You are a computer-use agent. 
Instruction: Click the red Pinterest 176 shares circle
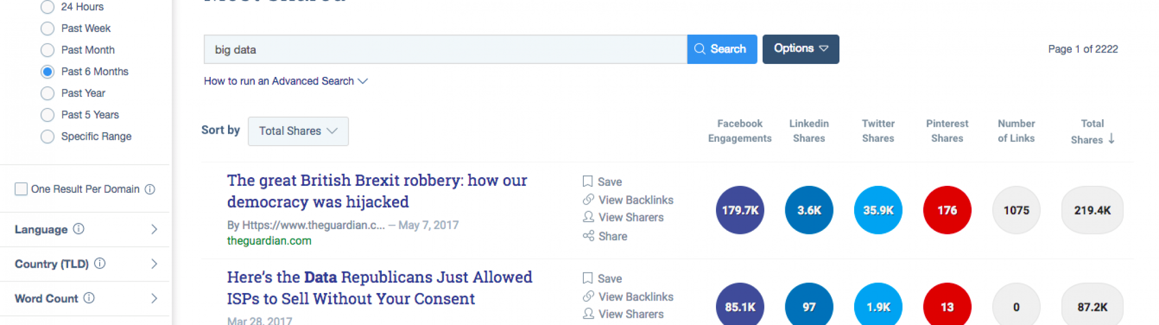tap(947, 210)
